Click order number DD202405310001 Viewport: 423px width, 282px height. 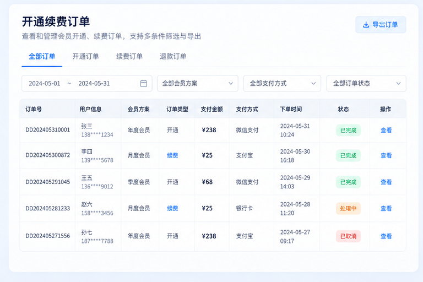[48, 130]
